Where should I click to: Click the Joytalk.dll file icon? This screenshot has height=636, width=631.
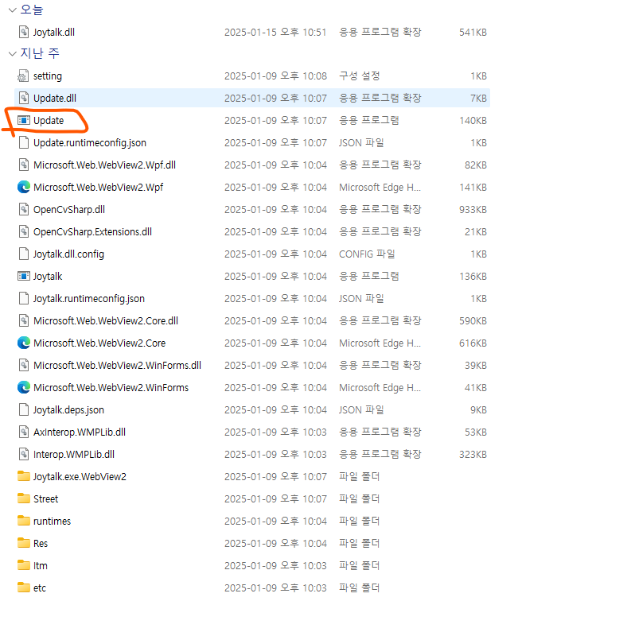coord(24,32)
